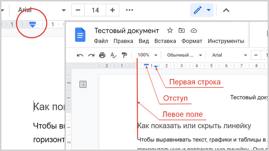This screenshot has width=269, height=151.
Task: View the cloud document status icon
Action: pyautogui.click(x=194, y=30)
